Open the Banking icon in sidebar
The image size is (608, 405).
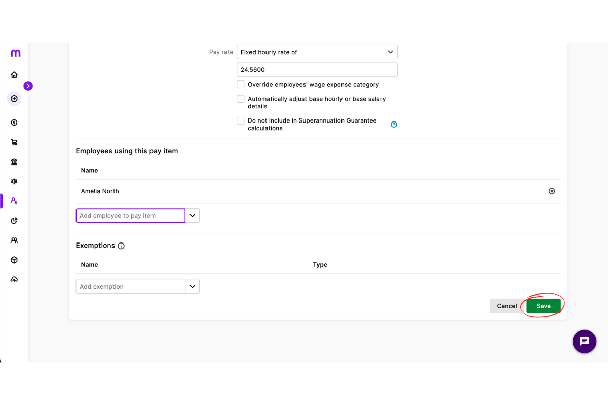[x=14, y=162]
